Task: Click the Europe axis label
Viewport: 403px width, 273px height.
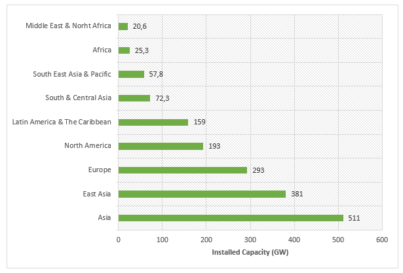Action: (100, 170)
